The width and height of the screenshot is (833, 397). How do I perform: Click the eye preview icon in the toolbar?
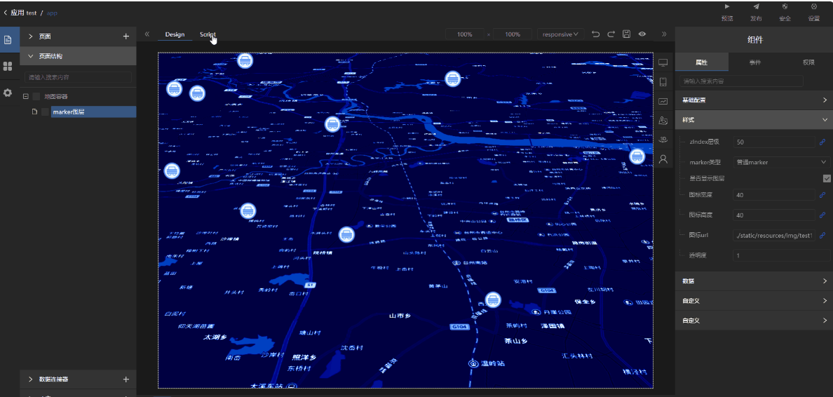pos(642,34)
